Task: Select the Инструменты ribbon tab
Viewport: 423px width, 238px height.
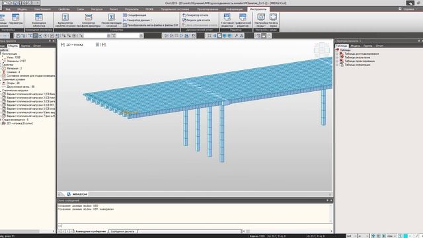Action: 258,9
